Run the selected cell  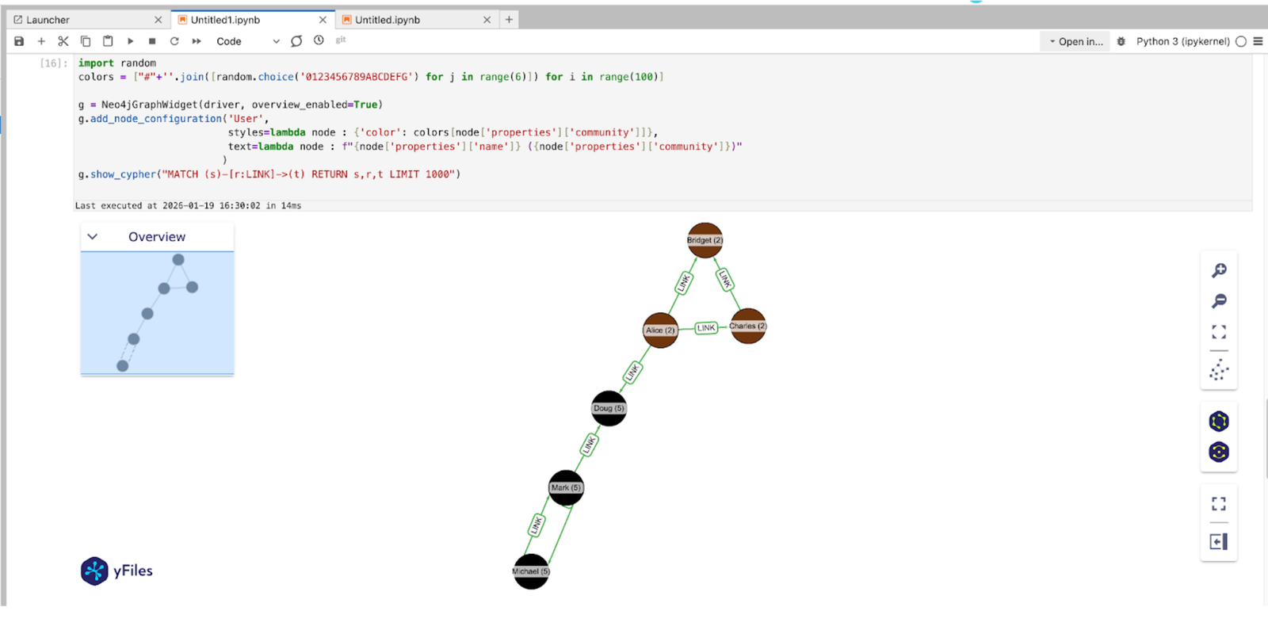click(x=130, y=41)
